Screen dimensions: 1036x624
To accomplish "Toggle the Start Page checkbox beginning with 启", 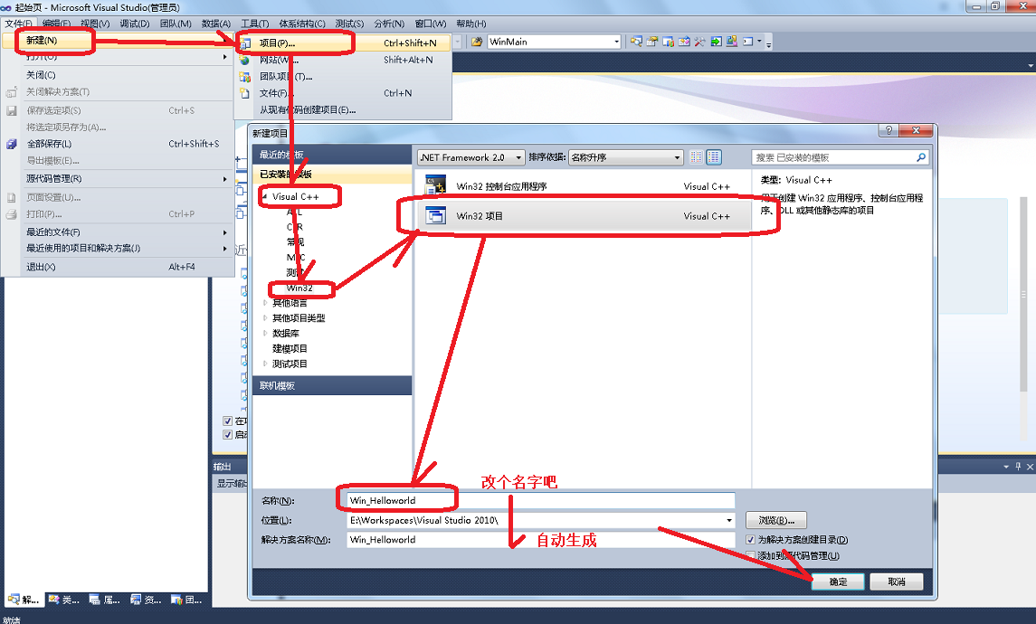I will pos(228,434).
